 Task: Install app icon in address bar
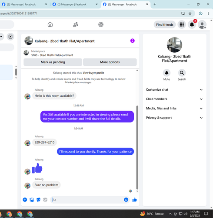[183, 14]
